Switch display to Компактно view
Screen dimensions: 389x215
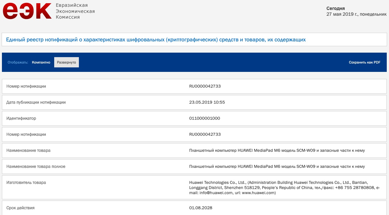(41, 62)
